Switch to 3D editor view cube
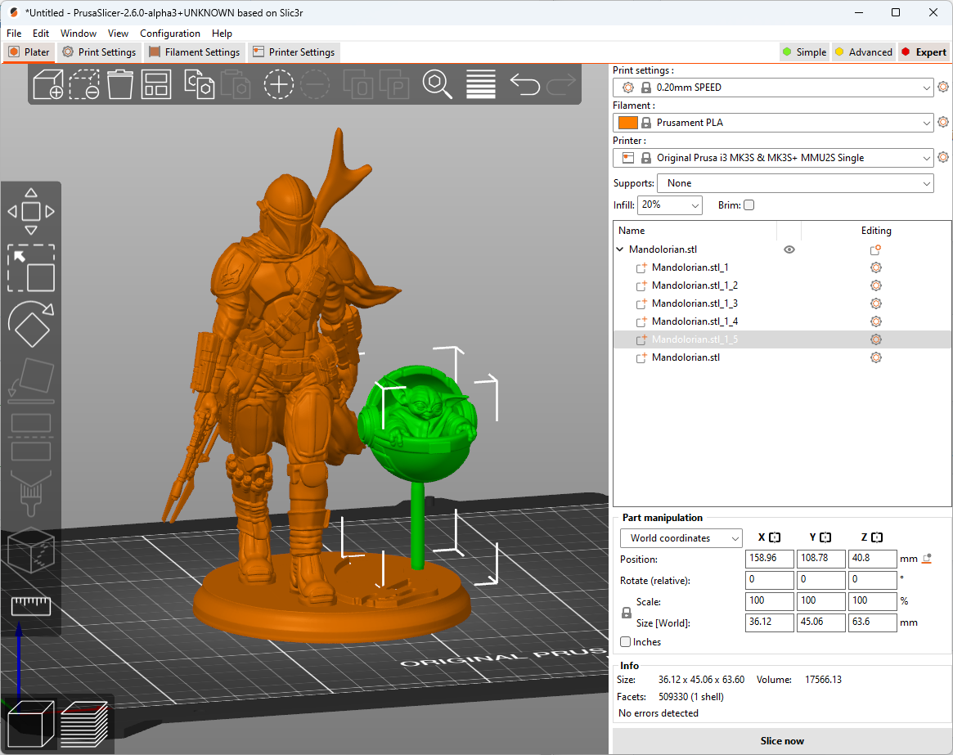 point(30,723)
